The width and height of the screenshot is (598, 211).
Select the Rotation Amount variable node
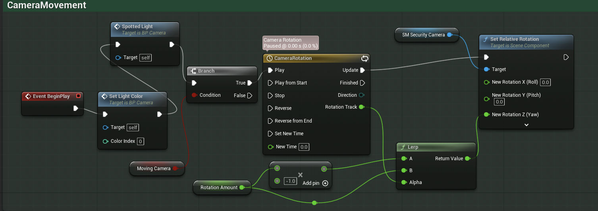coord(218,188)
